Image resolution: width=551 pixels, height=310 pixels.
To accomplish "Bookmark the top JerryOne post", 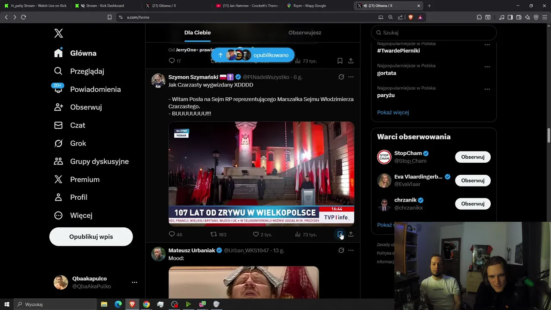I will 340,61.
